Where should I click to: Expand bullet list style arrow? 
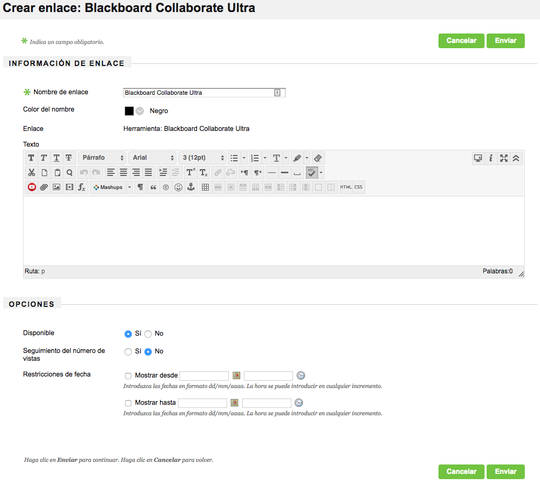pos(244,158)
